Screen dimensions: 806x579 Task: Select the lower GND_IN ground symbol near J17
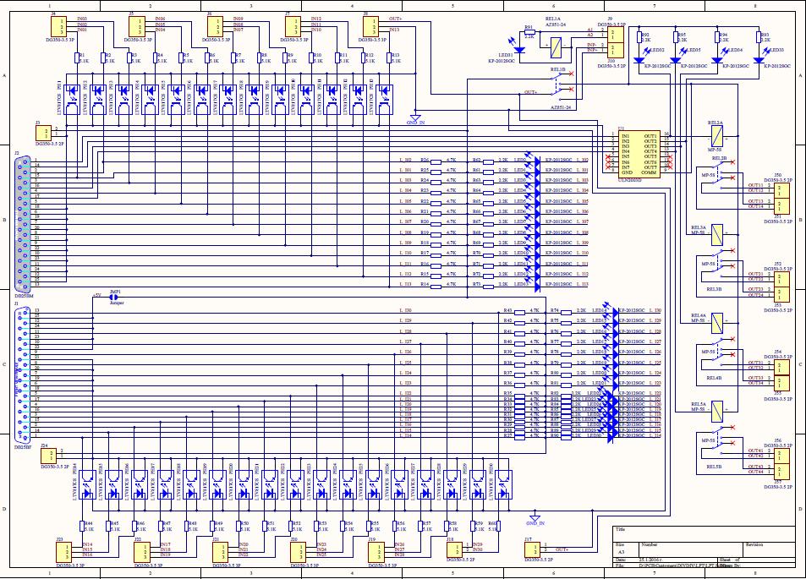pos(535,516)
